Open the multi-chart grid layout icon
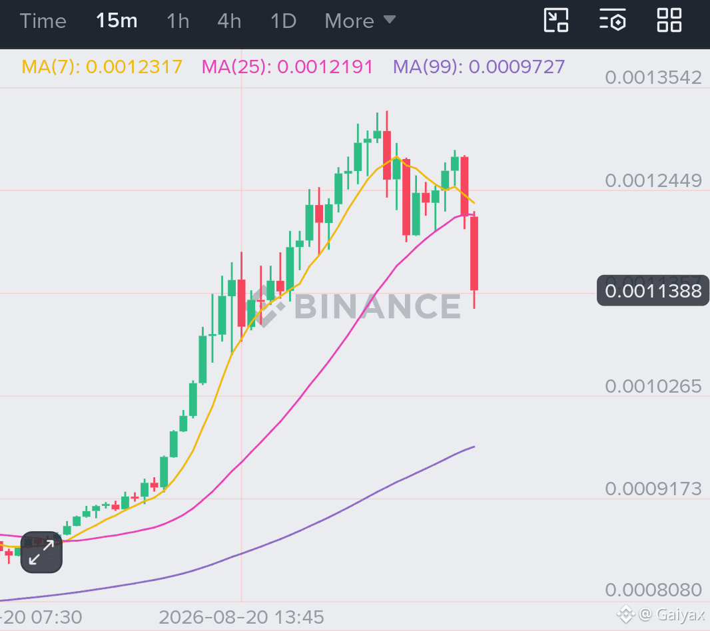 (669, 21)
